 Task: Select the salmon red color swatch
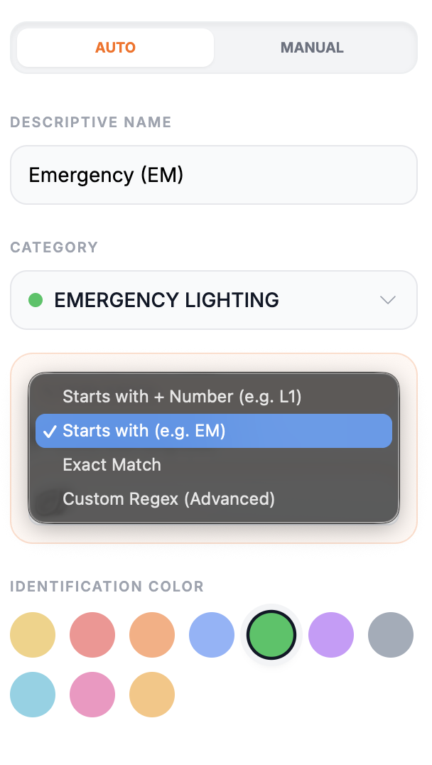(x=92, y=635)
